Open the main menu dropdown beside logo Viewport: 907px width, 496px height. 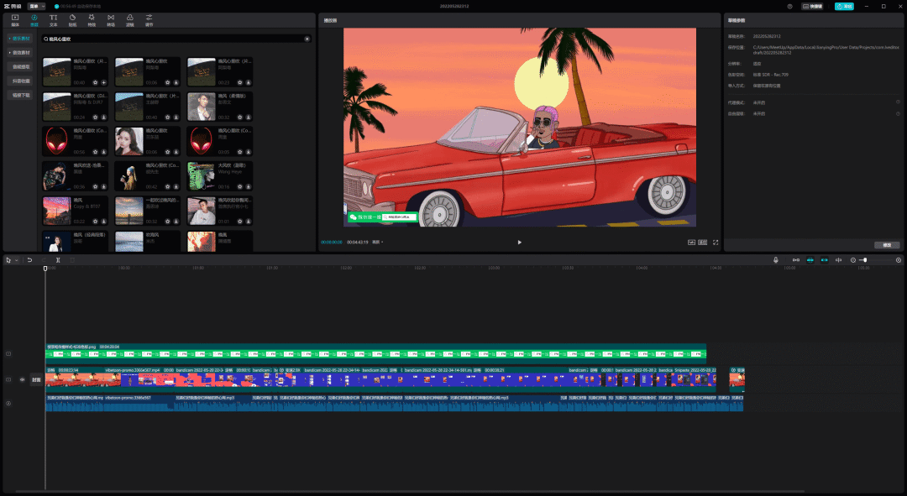[x=36, y=7]
